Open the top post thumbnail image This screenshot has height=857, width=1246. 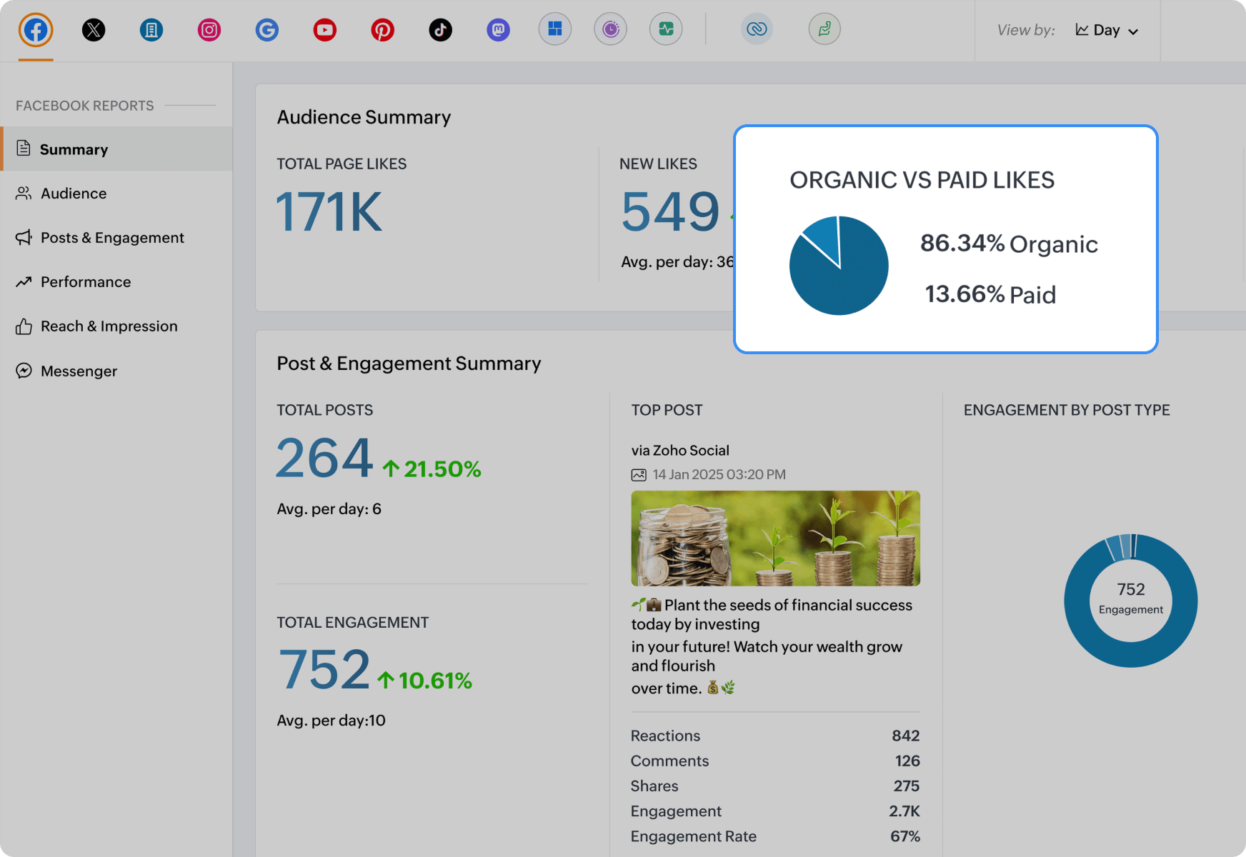pos(775,538)
